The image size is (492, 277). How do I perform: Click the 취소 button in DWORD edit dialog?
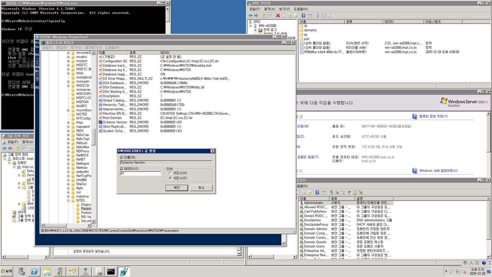201,188
